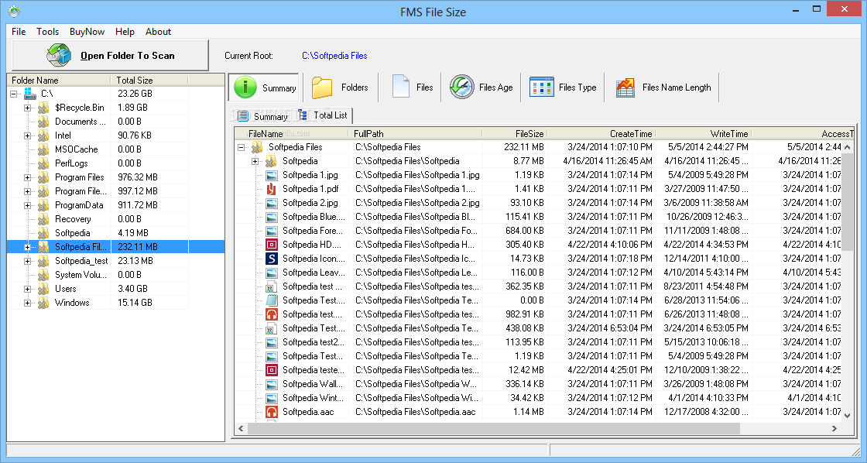Click the Softpedia Icon file icon
Image resolution: width=867 pixels, height=463 pixels.
[x=272, y=259]
